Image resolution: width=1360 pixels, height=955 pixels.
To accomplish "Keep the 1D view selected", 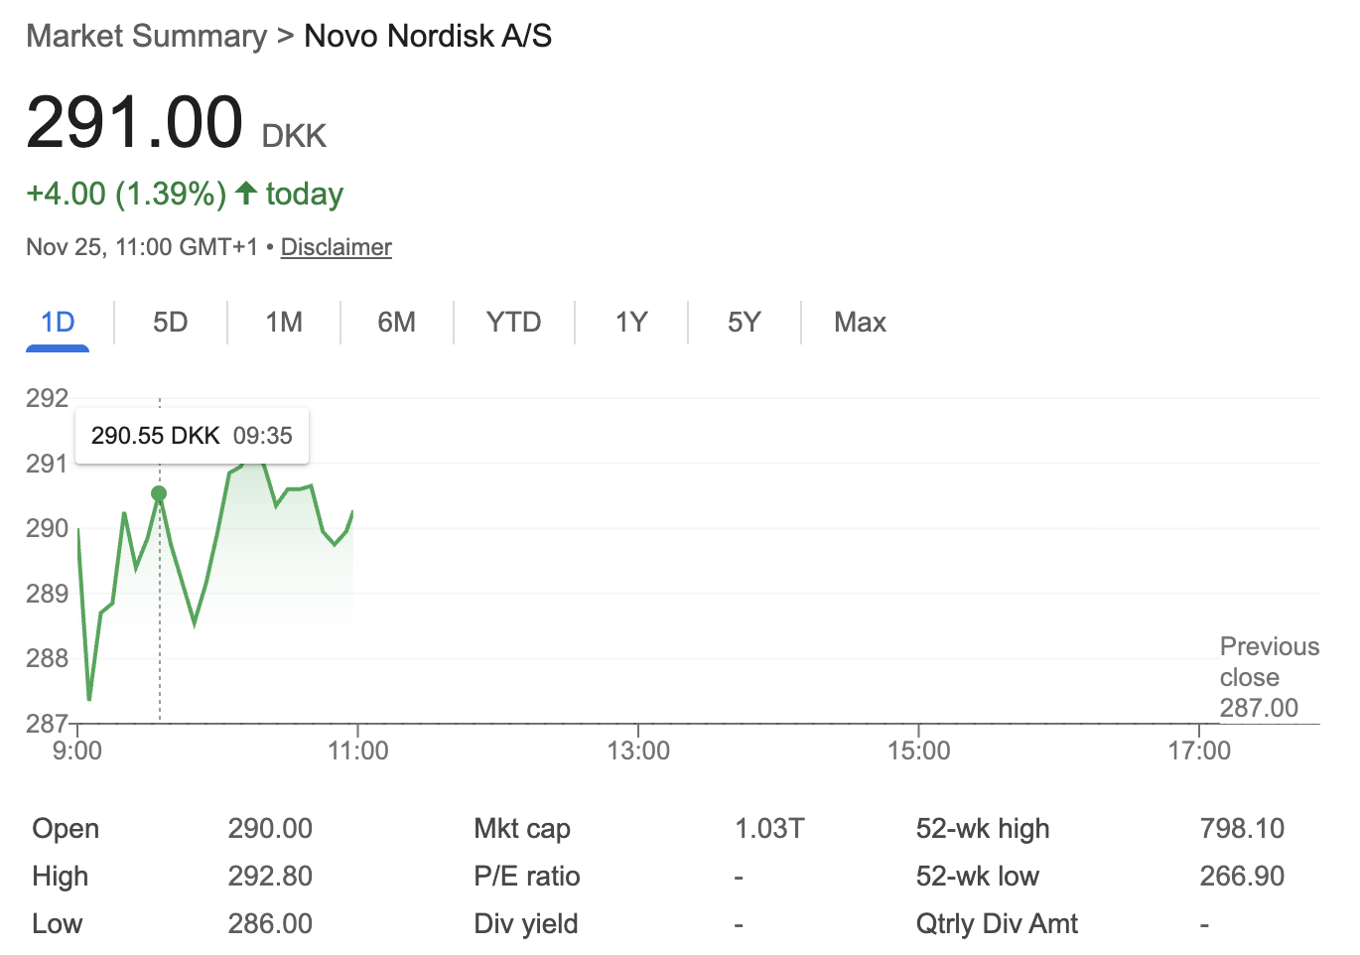I will pyautogui.click(x=57, y=322).
